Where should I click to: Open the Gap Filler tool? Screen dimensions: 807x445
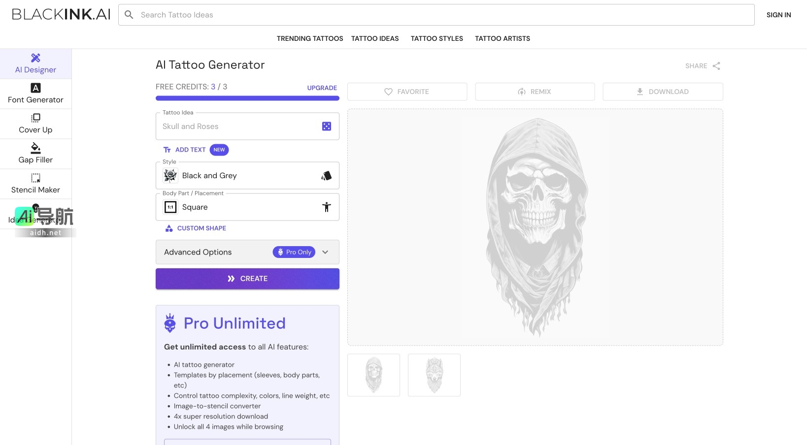coord(35,154)
